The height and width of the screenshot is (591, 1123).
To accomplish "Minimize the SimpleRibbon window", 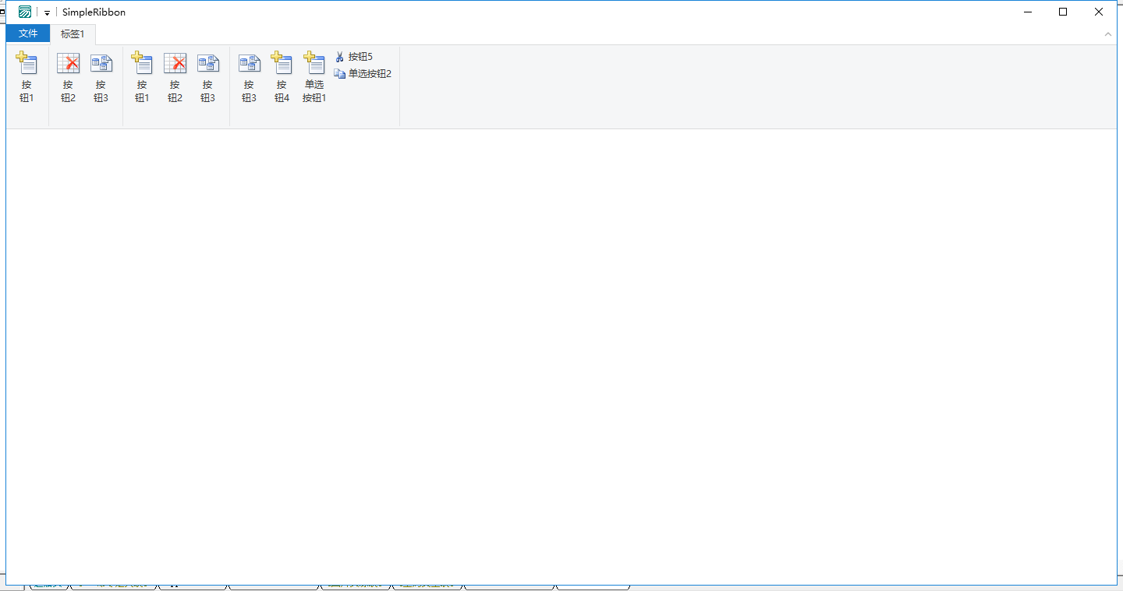I will [x=1028, y=12].
